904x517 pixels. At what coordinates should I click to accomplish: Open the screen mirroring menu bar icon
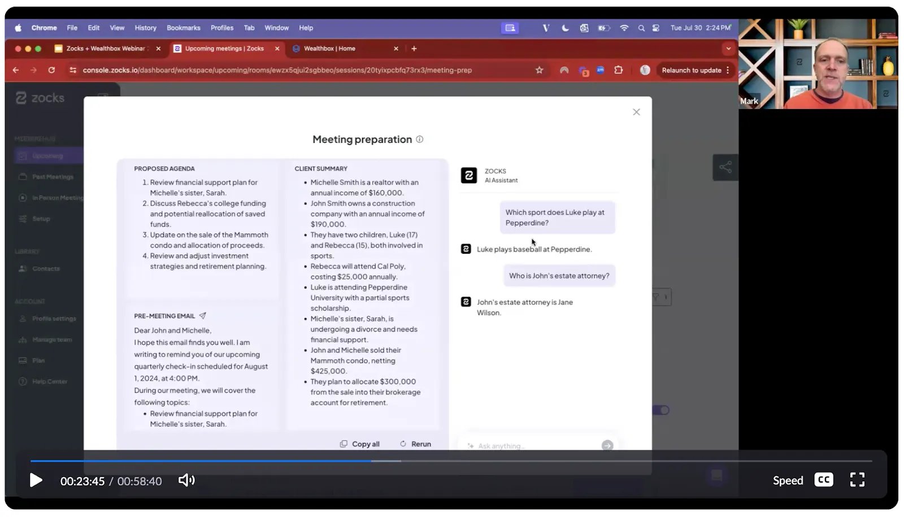point(510,28)
